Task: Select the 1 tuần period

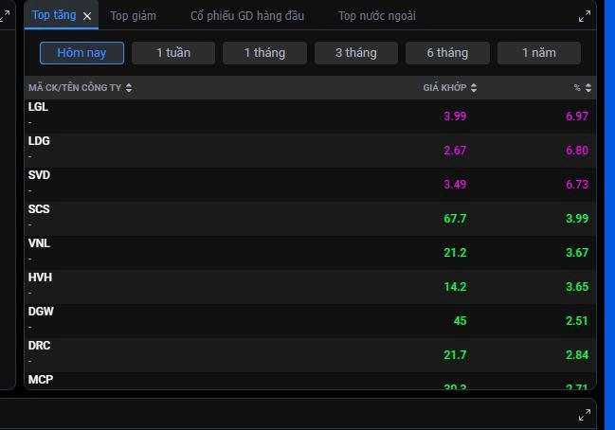Action: pyautogui.click(x=173, y=53)
